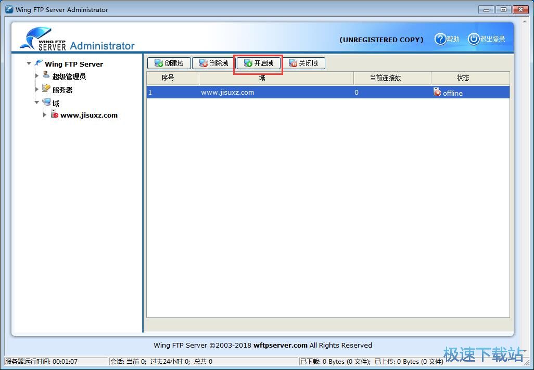Stop the domain with 关闭域 button

[303, 63]
